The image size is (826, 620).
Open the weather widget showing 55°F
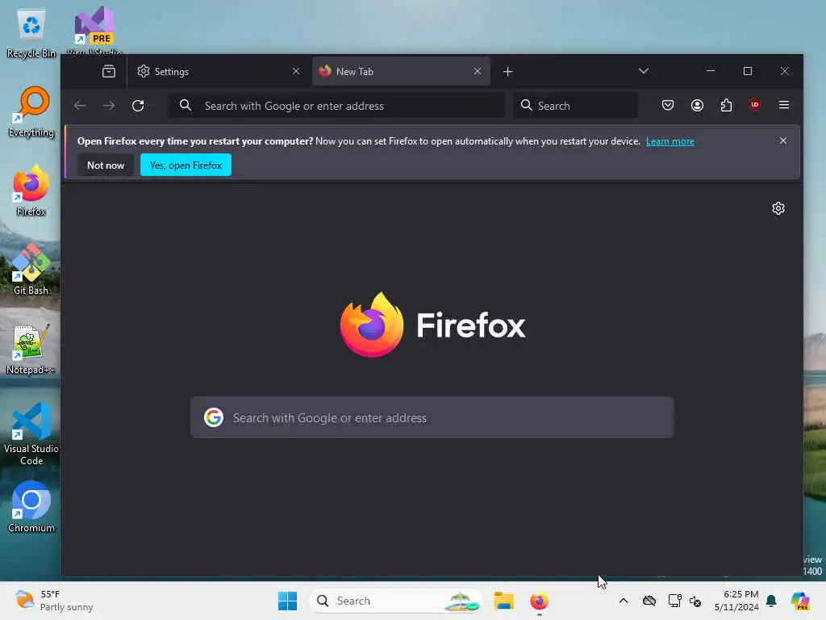pyautogui.click(x=54, y=601)
